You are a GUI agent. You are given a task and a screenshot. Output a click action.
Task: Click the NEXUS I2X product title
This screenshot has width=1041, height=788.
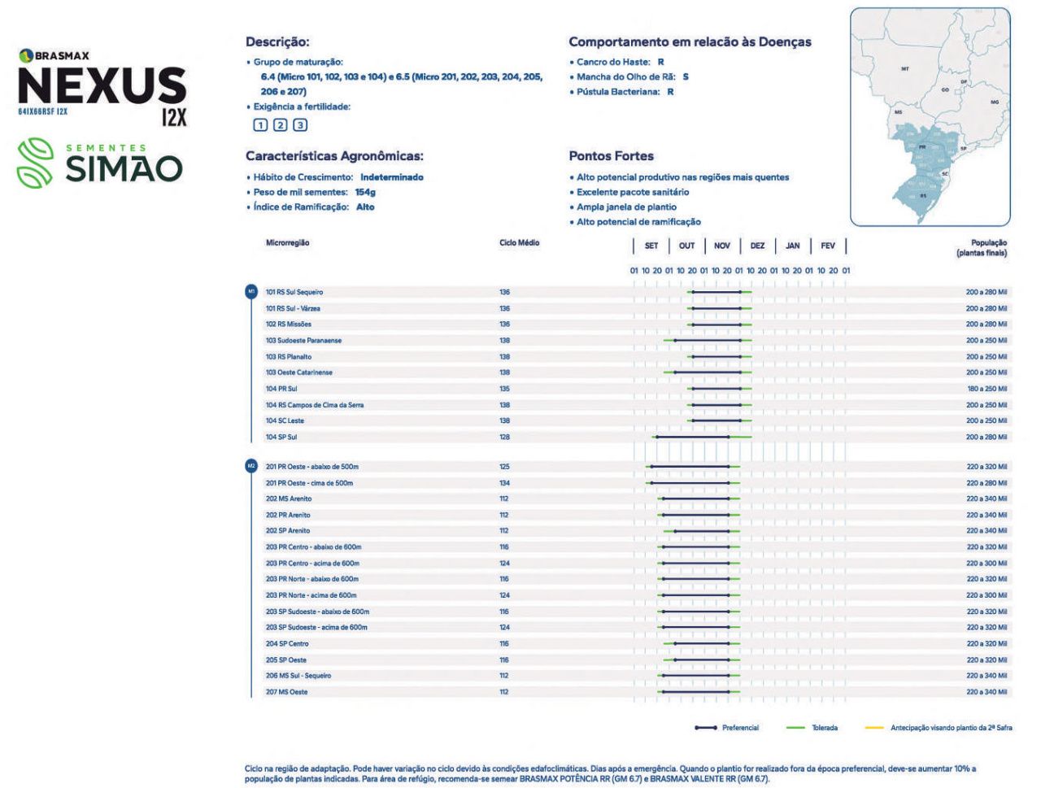pos(102,88)
